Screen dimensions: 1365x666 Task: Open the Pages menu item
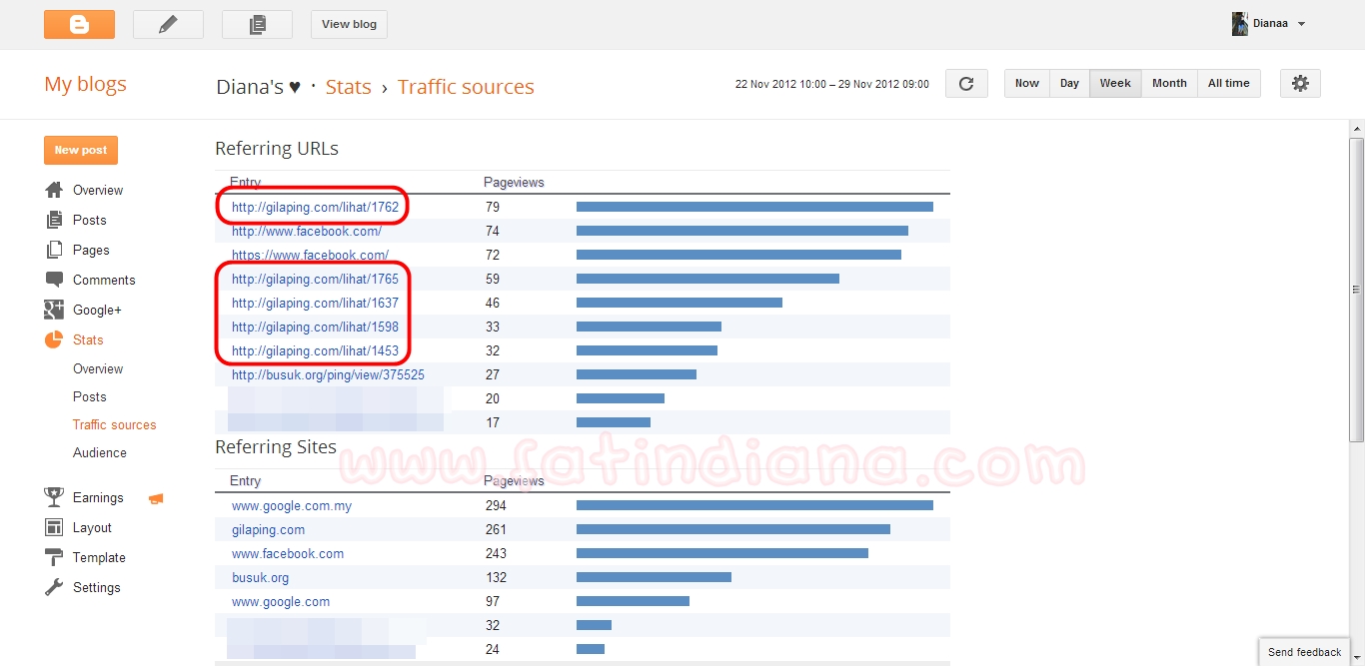(91, 250)
